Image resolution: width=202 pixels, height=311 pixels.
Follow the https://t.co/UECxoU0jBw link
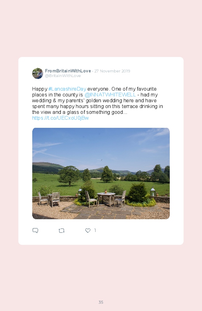[60, 118]
